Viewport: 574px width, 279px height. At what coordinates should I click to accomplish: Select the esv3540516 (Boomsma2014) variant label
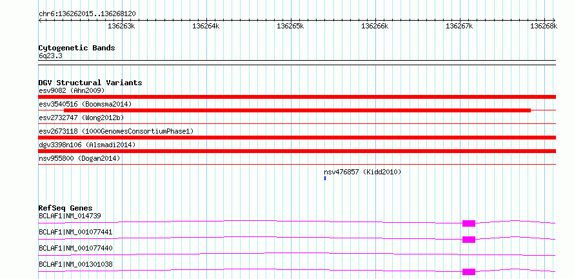tap(85, 104)
